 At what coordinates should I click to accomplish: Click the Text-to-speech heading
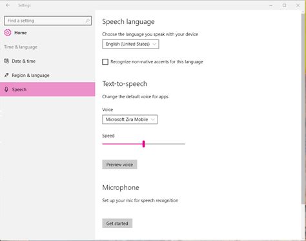pyautogui.click(x=125, y=83)
